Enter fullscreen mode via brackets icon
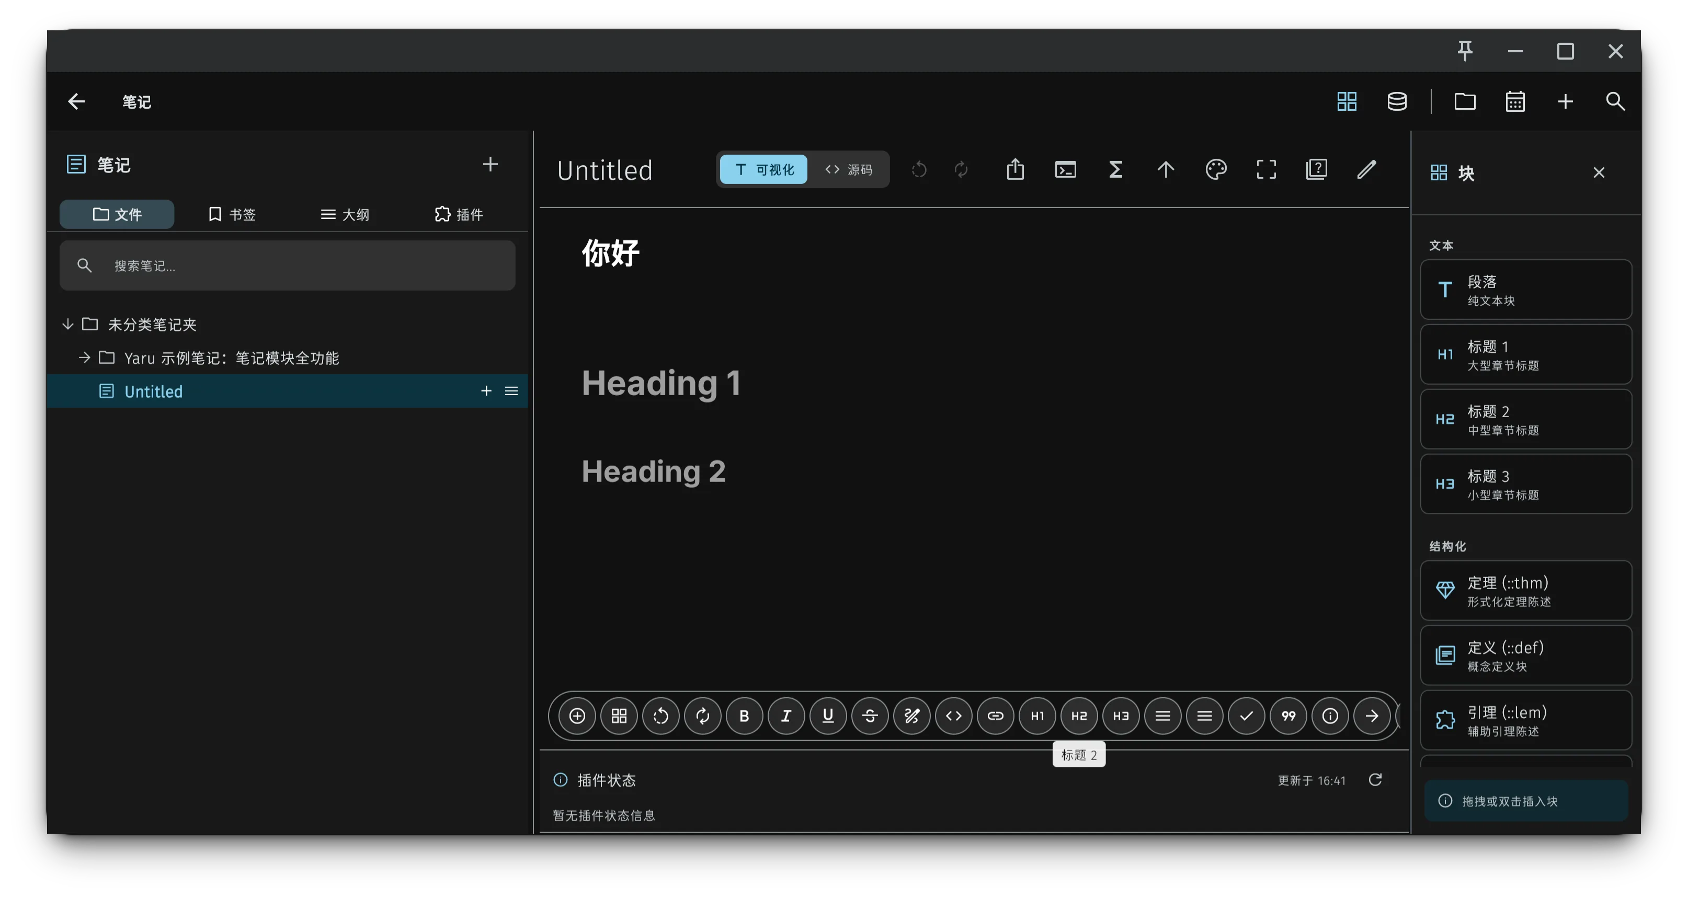 [1266, 170]
